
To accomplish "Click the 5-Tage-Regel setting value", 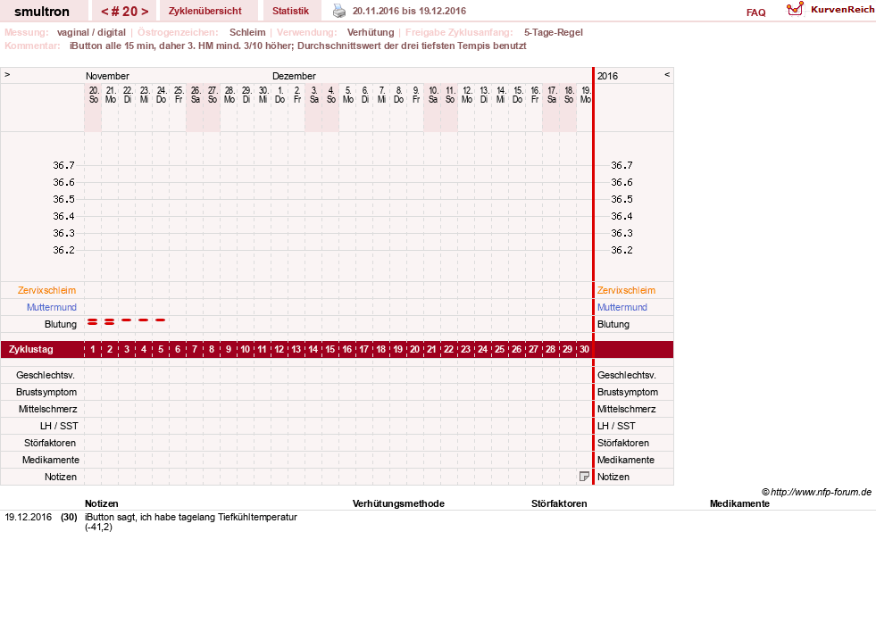I will (553, 32).
